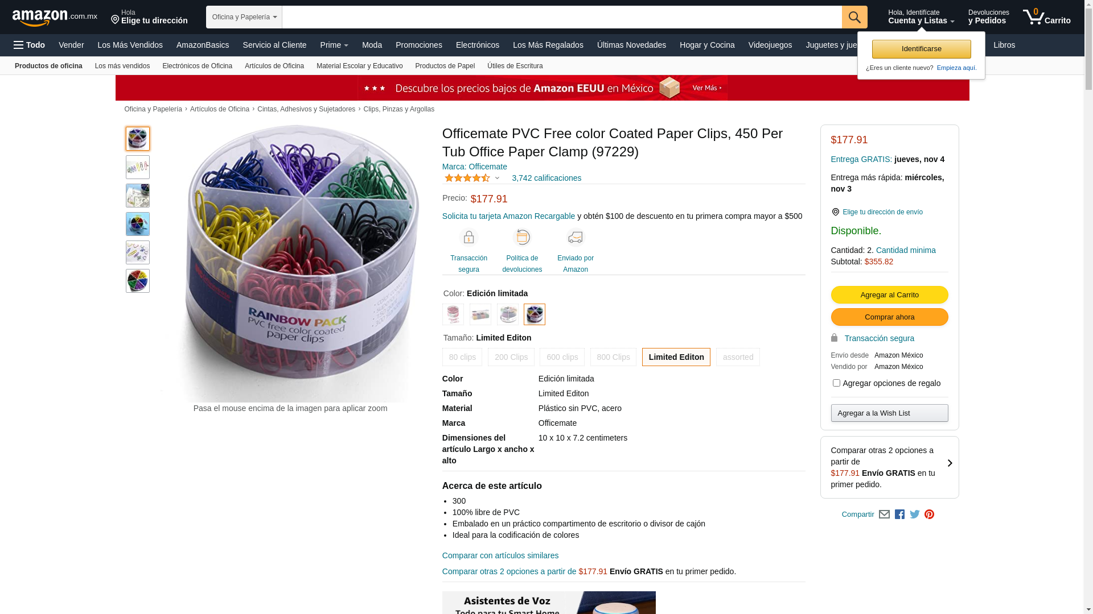Share via the Facebook icon
Image resolution: width=1093 pixels, height=614 pixels.
coord(899,515)
